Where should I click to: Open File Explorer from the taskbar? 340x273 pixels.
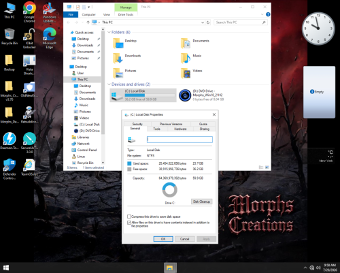click(x=170, y=268)
